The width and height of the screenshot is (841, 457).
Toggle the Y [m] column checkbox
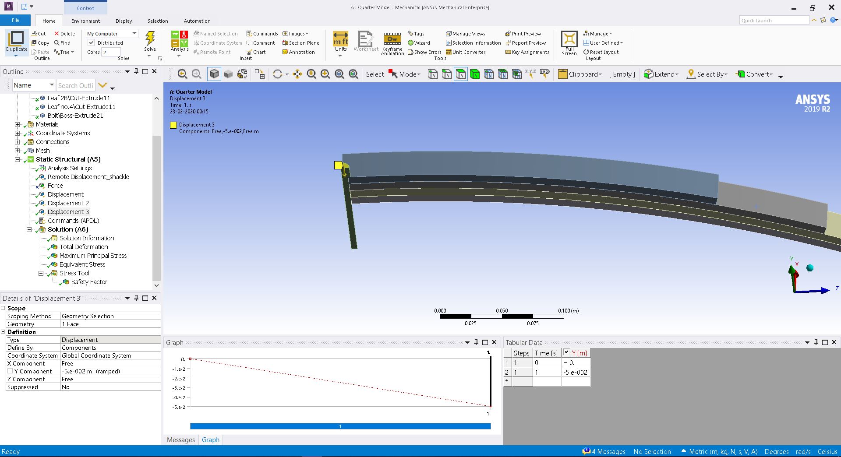[566, 352]
